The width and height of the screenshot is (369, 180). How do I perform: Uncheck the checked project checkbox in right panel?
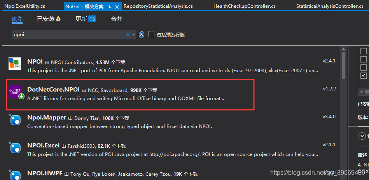click(364, 75)
